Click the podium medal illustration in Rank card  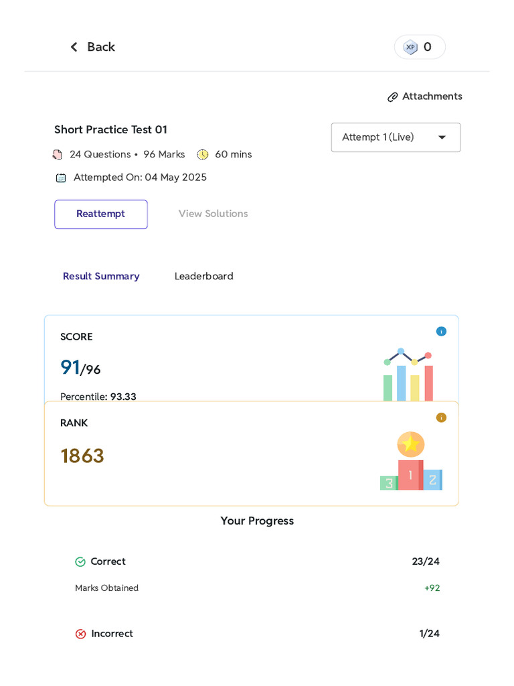pos(411,461)
